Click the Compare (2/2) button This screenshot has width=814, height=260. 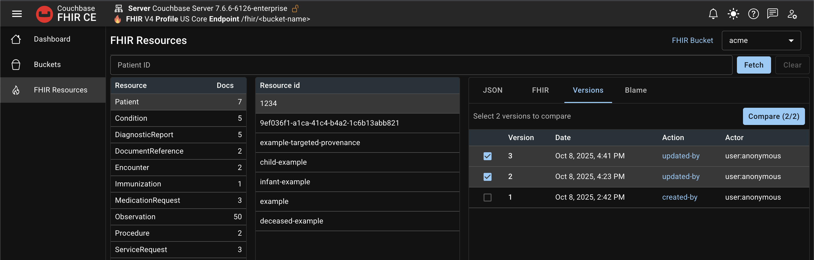click(773, 116)
